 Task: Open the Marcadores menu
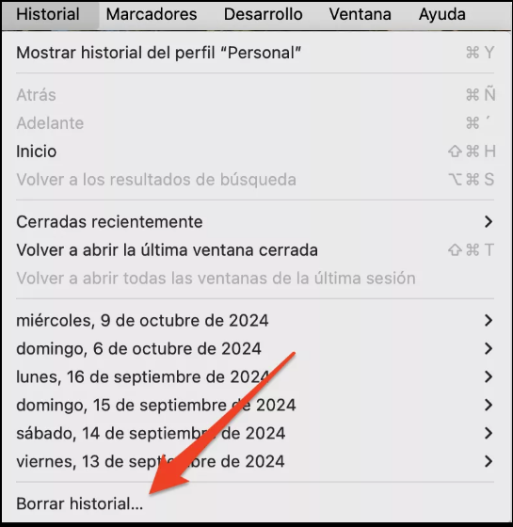tap(152, 14)
